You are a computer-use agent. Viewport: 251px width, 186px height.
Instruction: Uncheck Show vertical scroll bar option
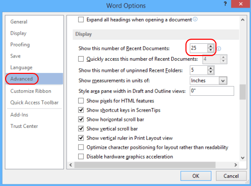tap(81, 128)
